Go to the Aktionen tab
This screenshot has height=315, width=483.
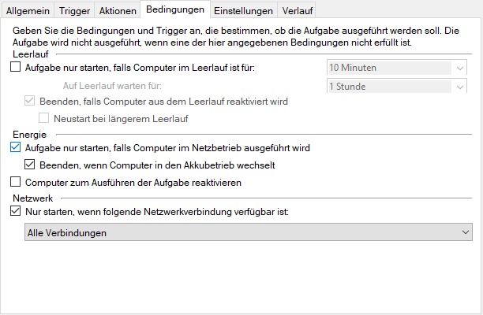pos(117,10)
